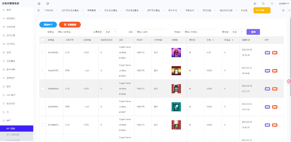The width and height of the screenshot is (291, 142).
Task: Toggle fullscreen mode icon
Action: [x=272, y=3]
